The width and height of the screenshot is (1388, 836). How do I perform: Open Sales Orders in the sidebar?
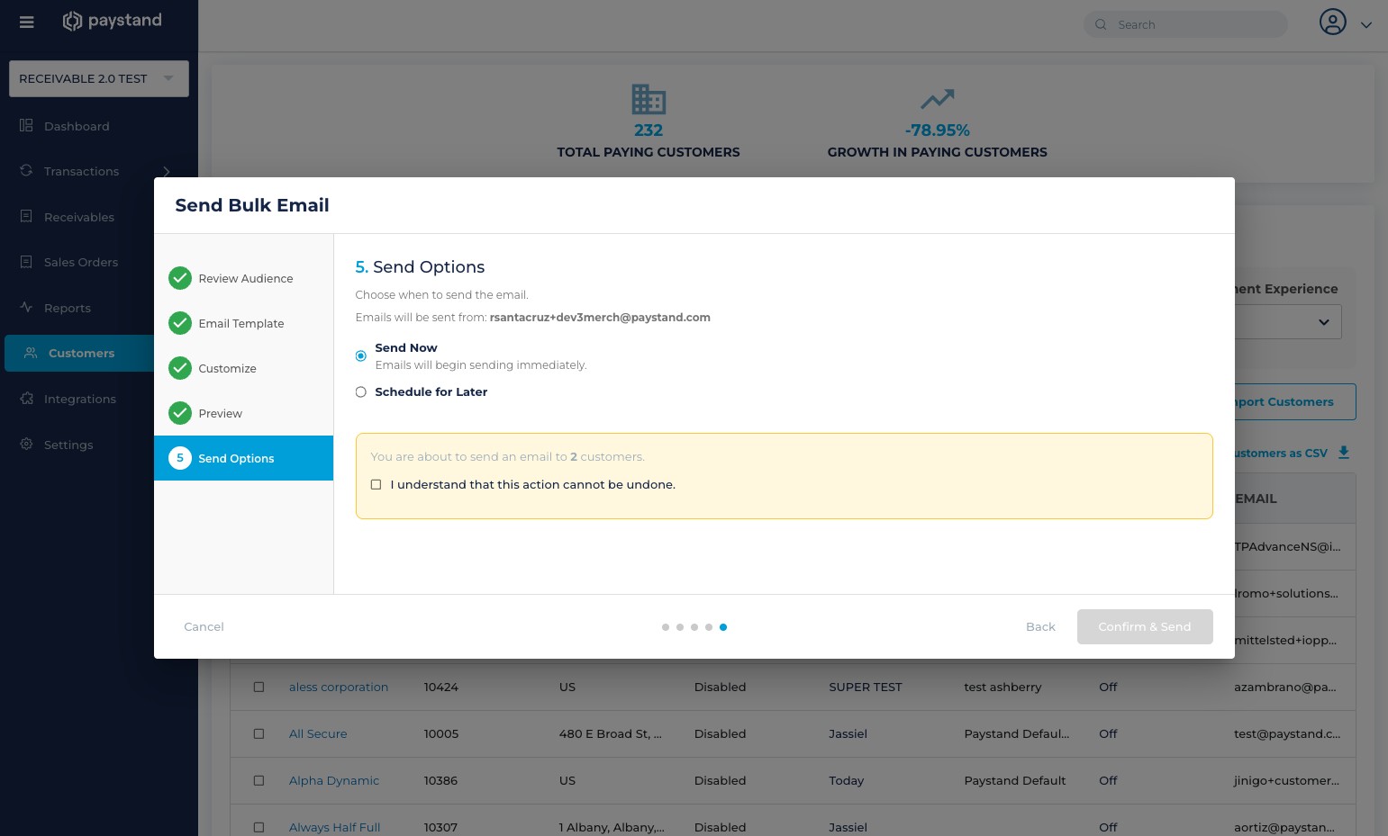pyautogui.click(x=81, y=262)
